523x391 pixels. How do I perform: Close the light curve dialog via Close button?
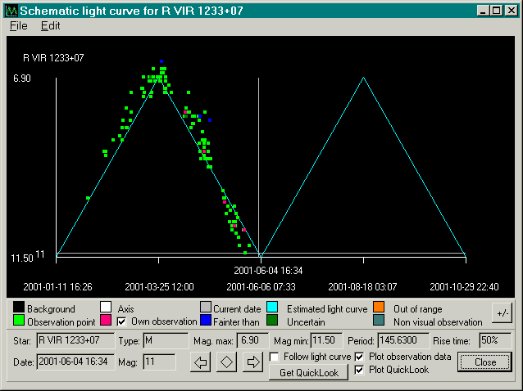pyautogui.click(x=484, y=362)
